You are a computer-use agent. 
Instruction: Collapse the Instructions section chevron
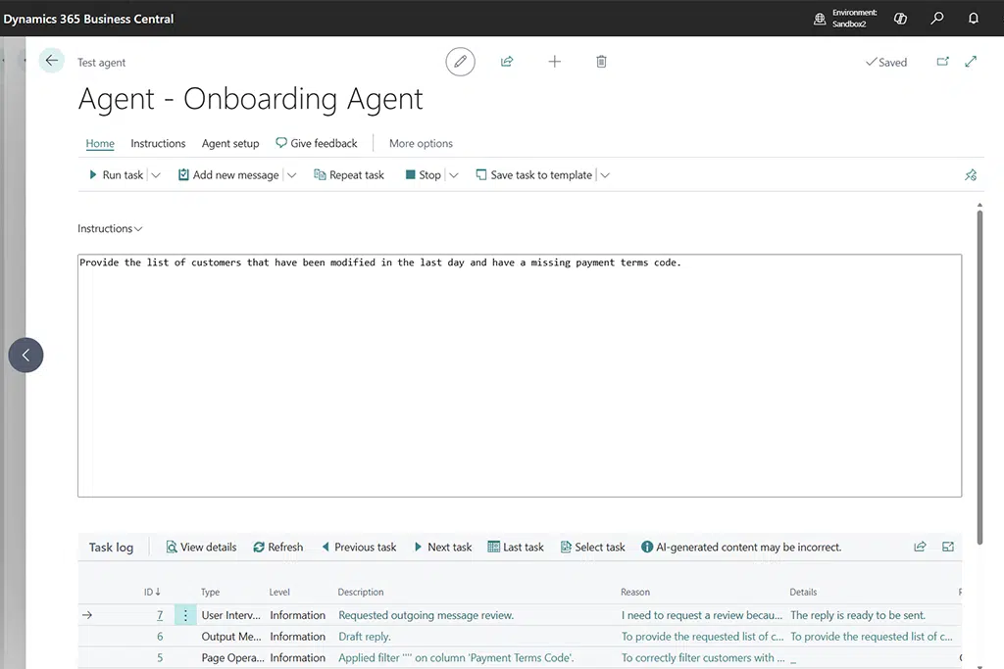click(x=138, y=229)
